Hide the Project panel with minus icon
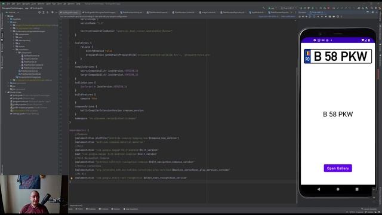 56,12
